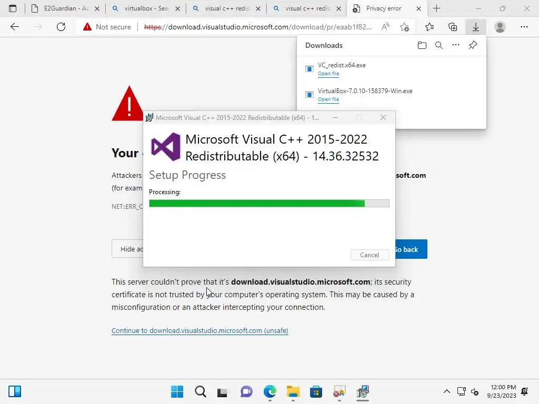Activate the Read aloud icon in address bar

tap(385, 27)
